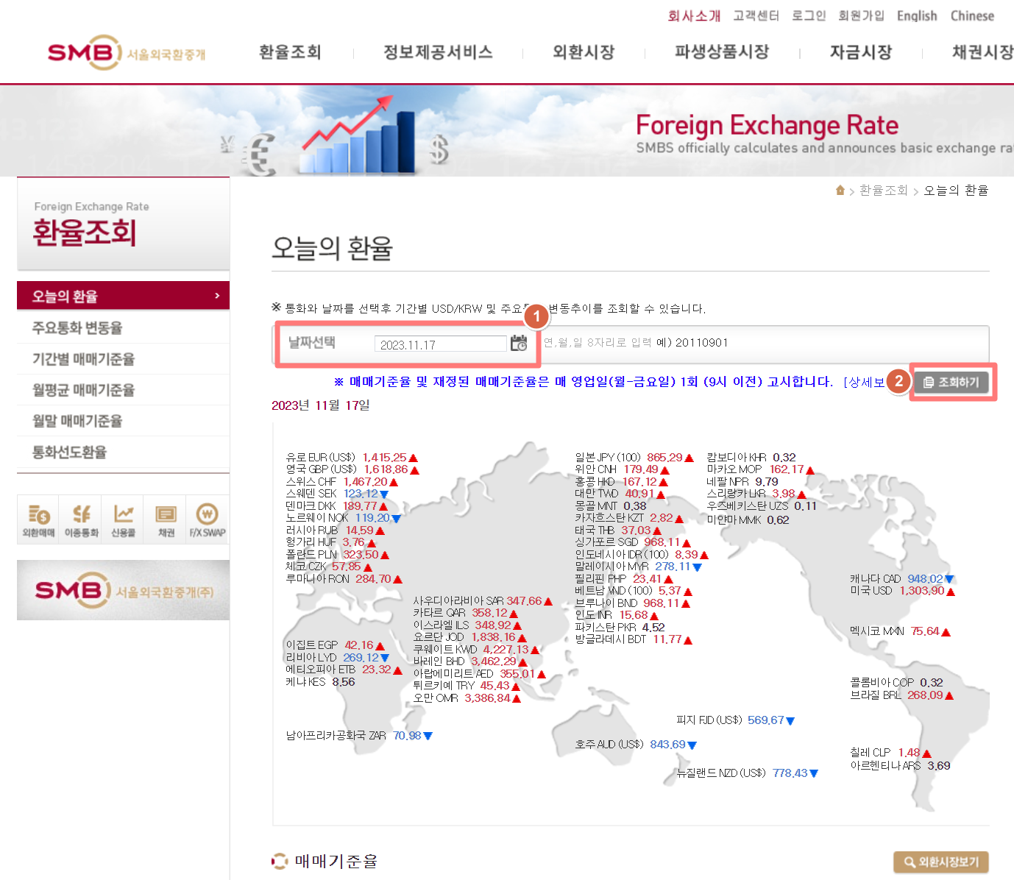Image resolution: width=1014 pixels, height=880 pixels.
Task: Click the 캐나다 CAD rate 948.02
Action: point(925,579)
